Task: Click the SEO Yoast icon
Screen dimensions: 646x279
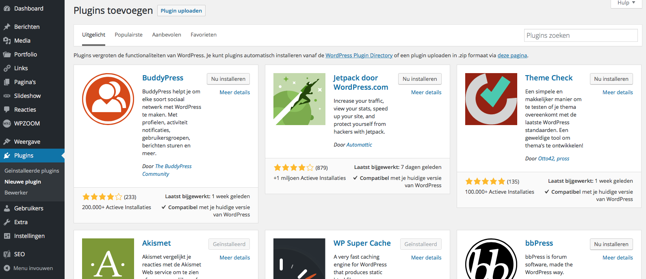Action: [x=7, y=254]
